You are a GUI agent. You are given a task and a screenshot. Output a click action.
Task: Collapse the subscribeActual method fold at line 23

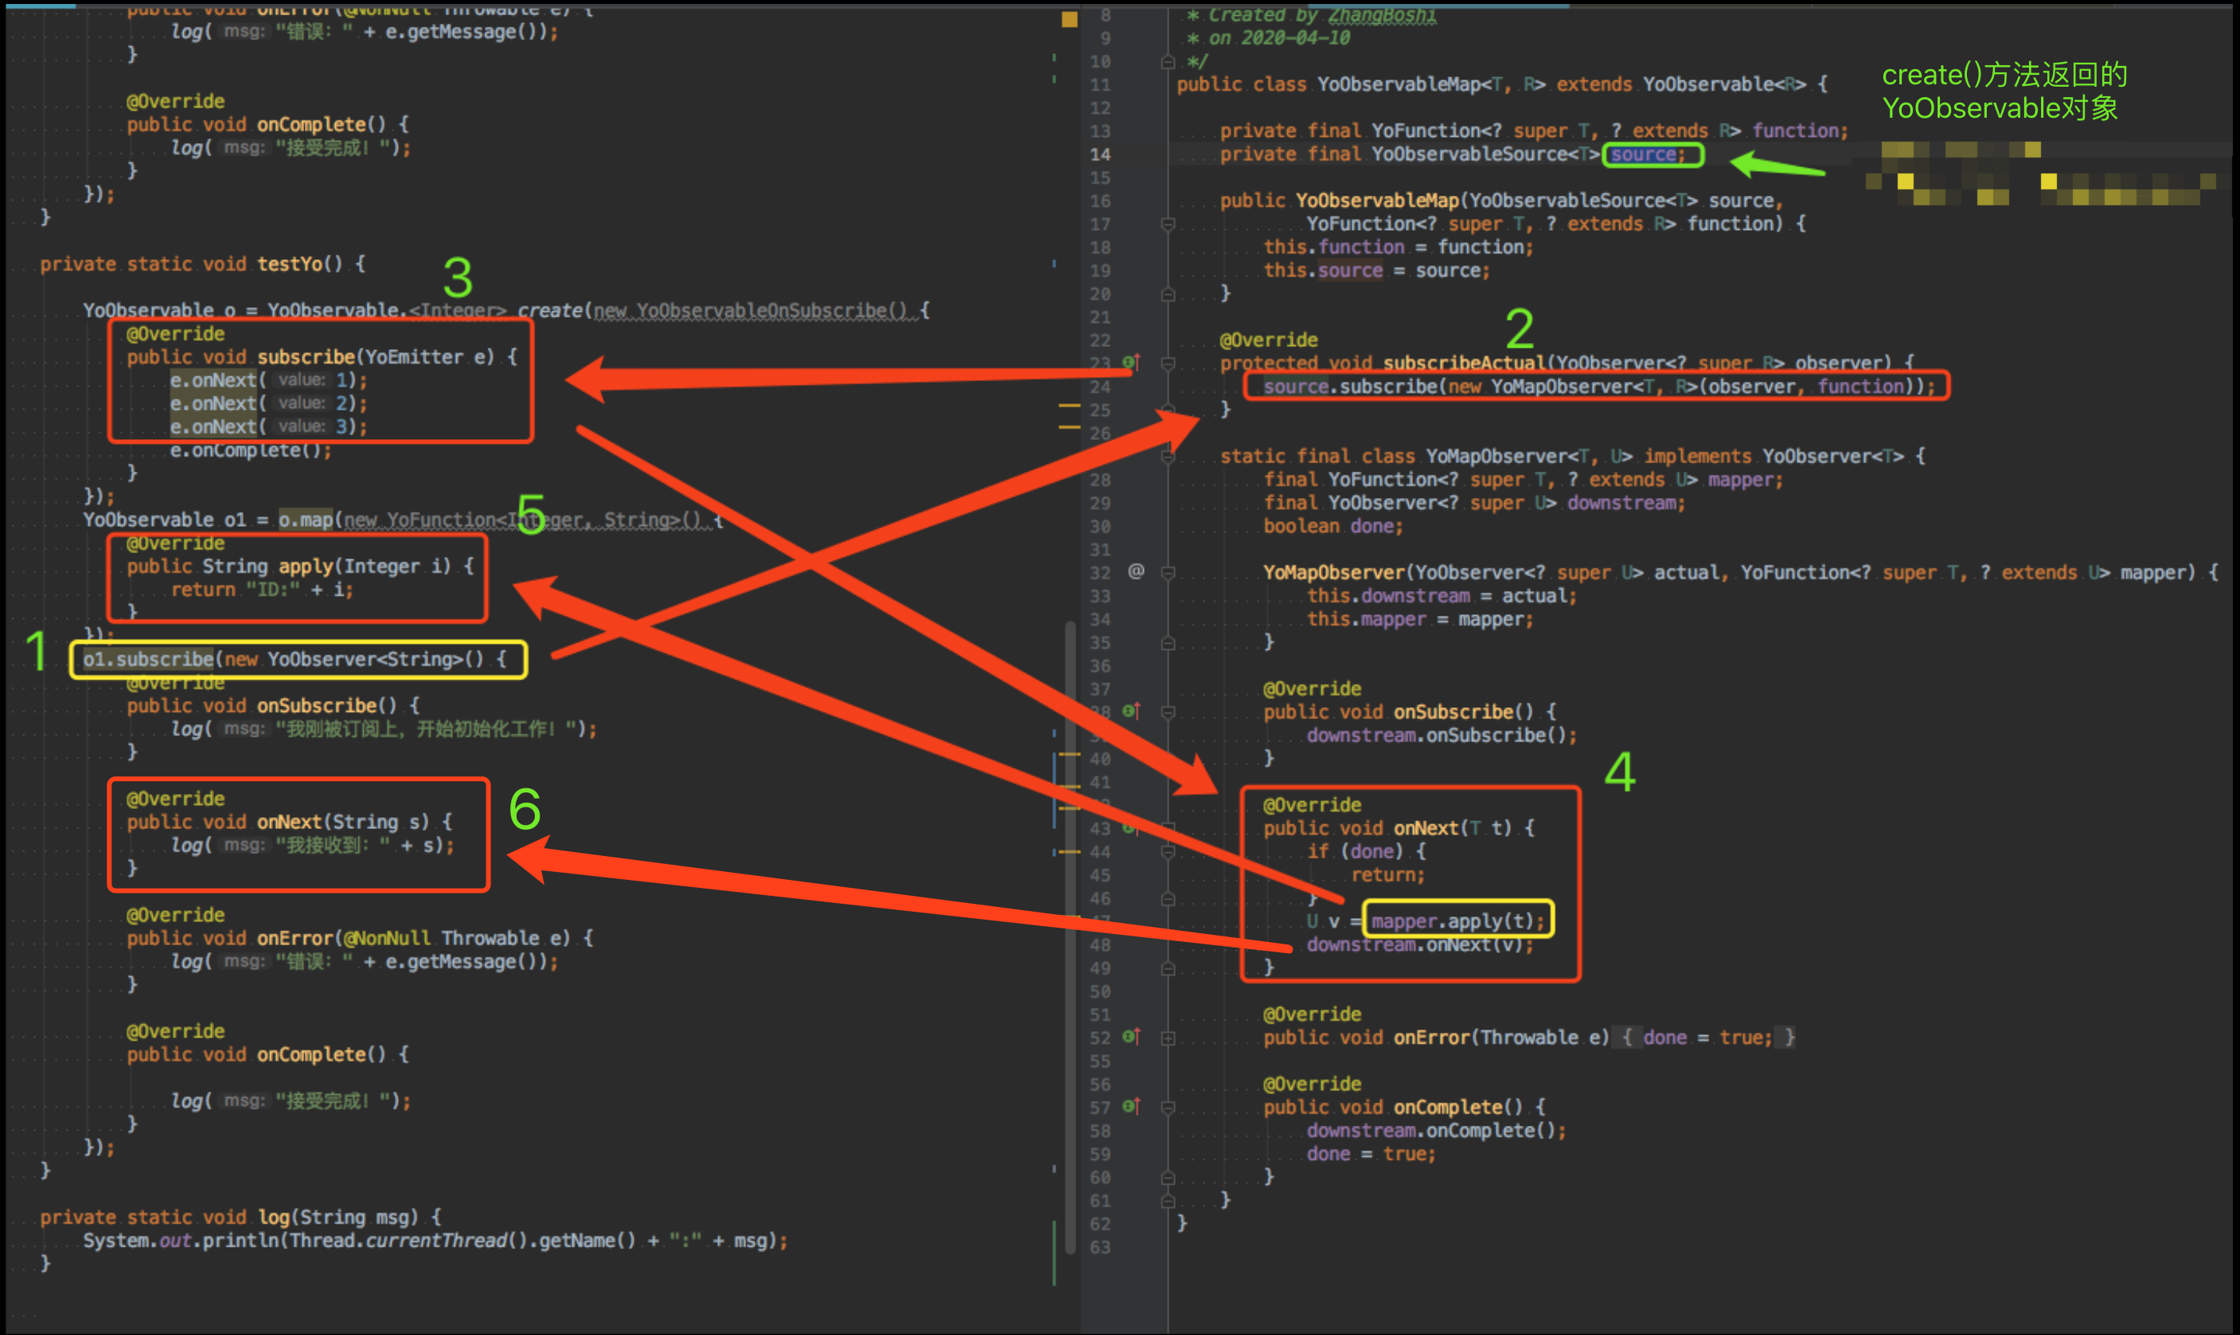pyautogui.click(x=1168, y=364)
